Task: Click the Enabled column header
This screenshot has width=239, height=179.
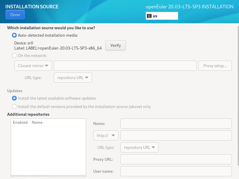Action: (20, 122)
